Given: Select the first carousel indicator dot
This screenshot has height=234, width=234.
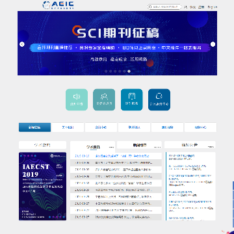Looking at the screenshot, I should pos(106,71).
